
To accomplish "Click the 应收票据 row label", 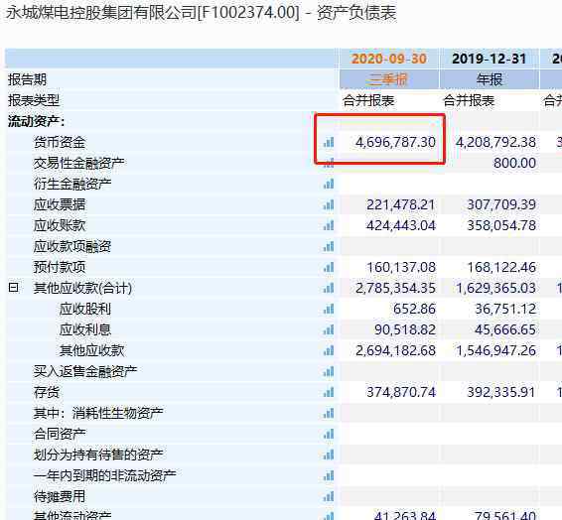I will coord(60,204).
